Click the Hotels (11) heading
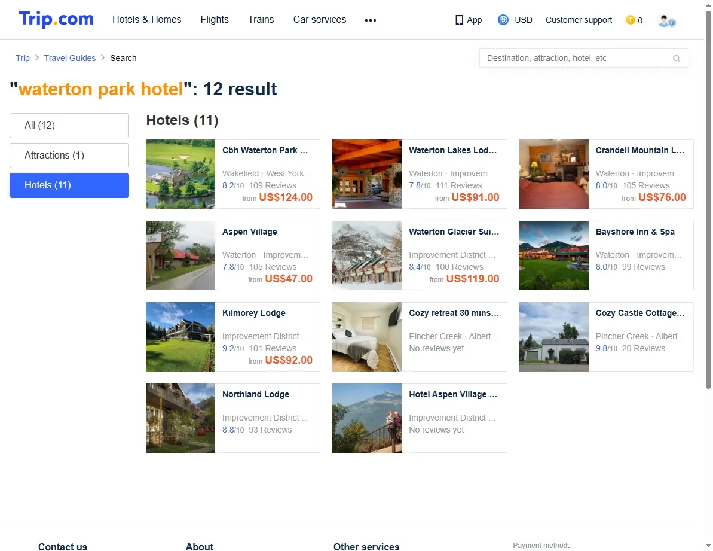This screenshot has height=551, width=713. tap(182, 121)
